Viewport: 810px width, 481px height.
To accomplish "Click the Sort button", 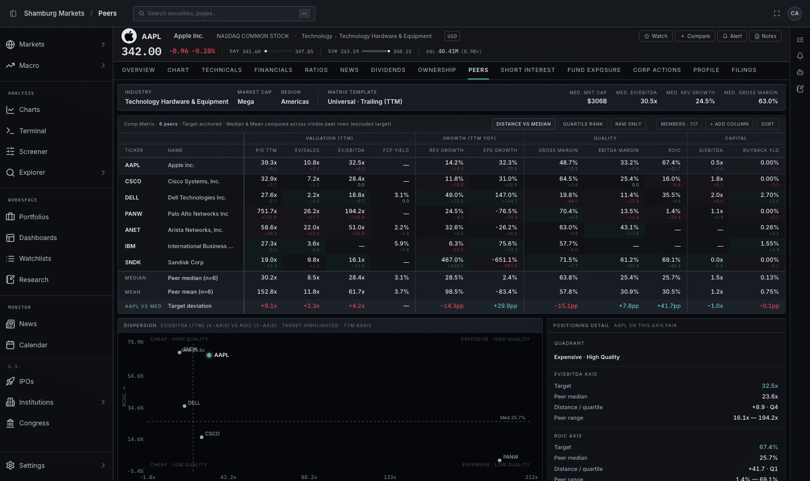I will (767, 124).
